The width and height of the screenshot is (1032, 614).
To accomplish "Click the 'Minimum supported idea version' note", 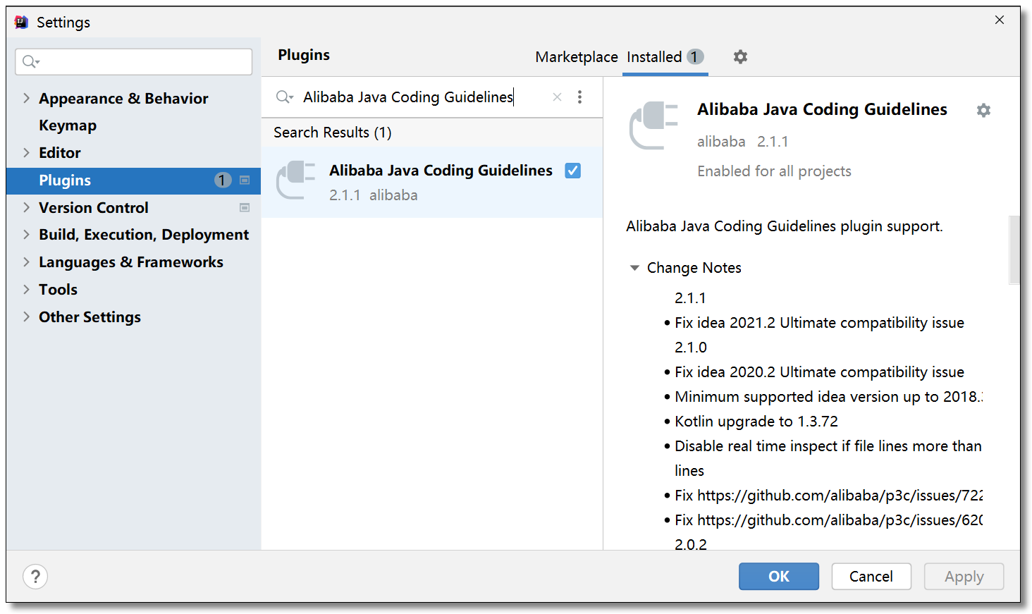I will pyautogui.click(x=828, y=397).
